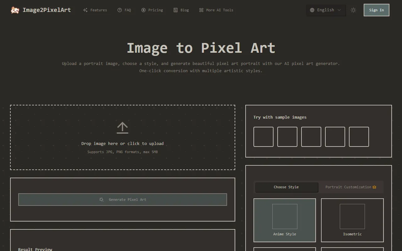
Task: Select the Isometric style option
Action: pos(352,220)
